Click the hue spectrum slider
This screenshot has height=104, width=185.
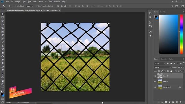tap(182, 34)
